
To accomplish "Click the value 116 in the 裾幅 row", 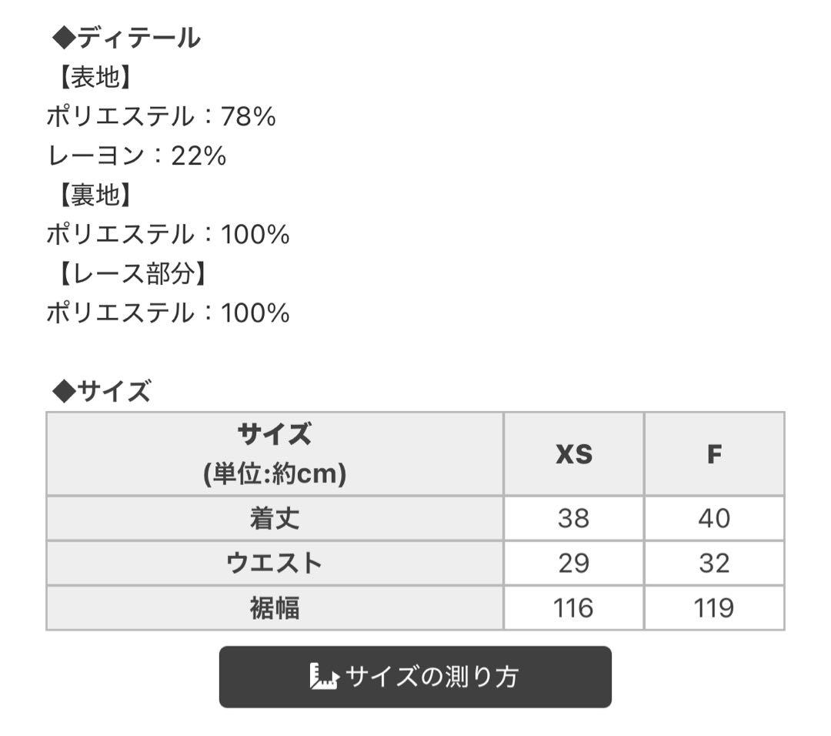I will [x=573, y=608].
